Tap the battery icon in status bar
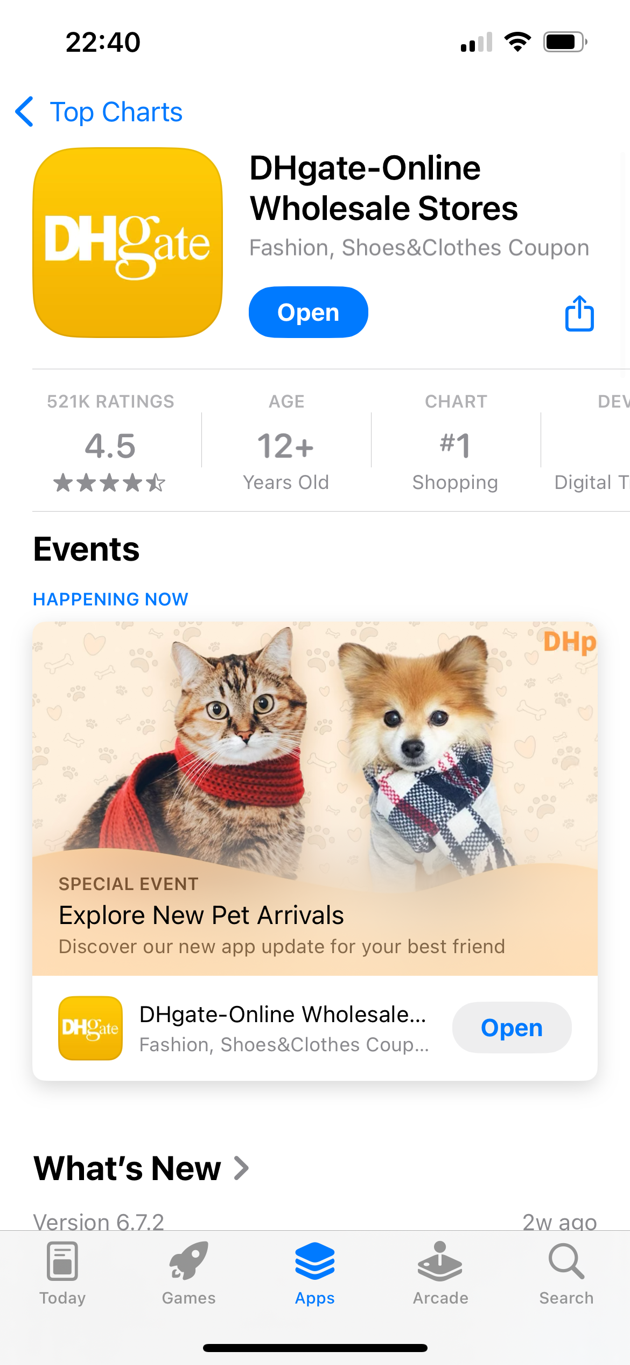 tap(565, 42)
